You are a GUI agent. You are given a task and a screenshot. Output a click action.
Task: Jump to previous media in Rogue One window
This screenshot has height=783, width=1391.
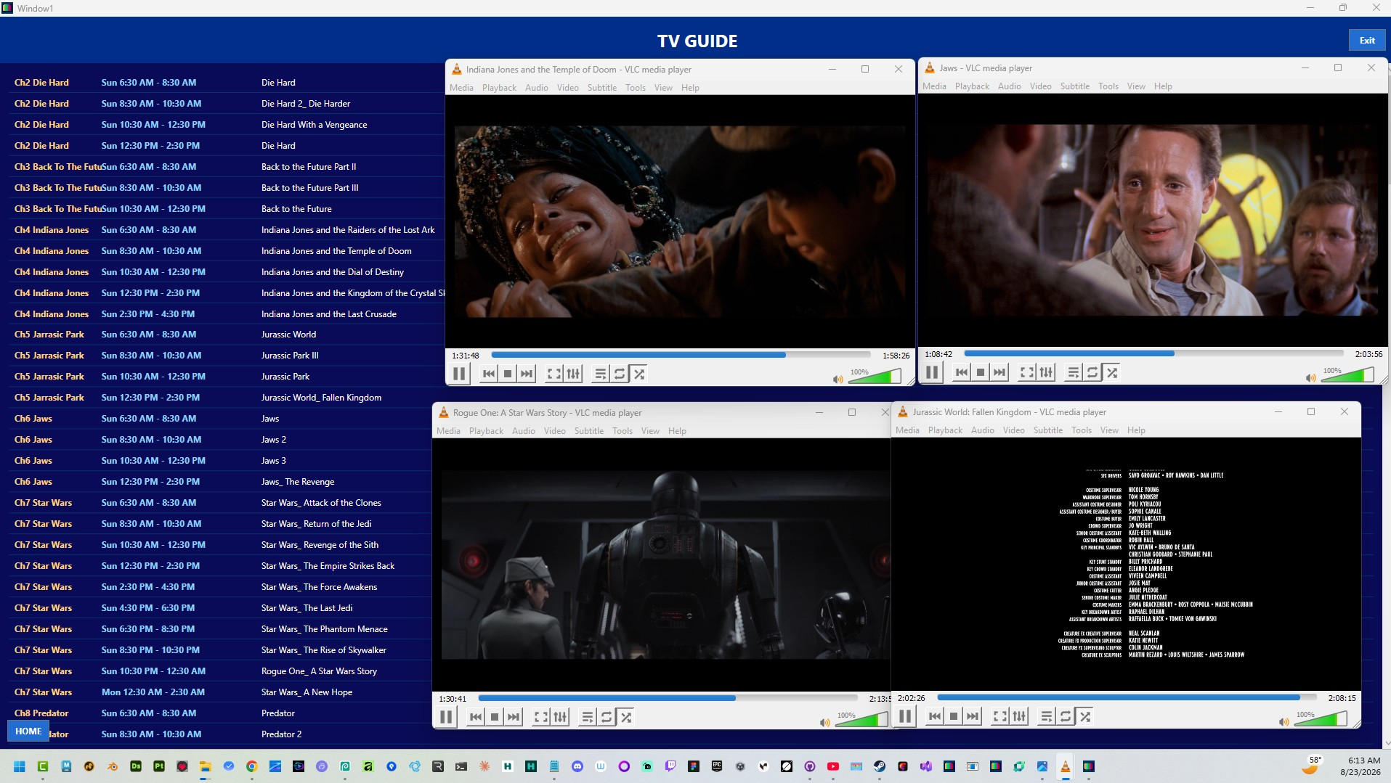tap(476, 717)
